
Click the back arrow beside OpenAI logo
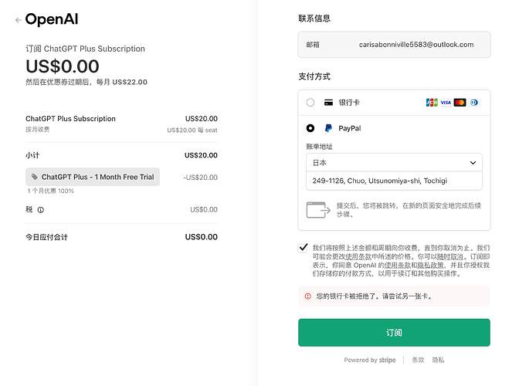[19, 20]
